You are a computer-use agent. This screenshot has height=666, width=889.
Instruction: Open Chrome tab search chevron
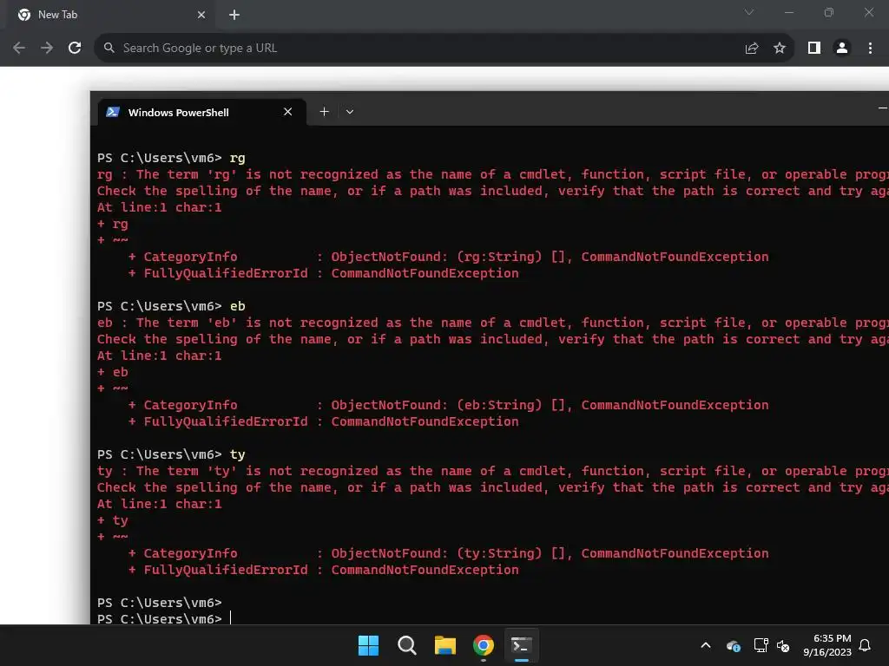749,12
